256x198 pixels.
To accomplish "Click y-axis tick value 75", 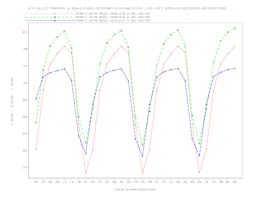I will pos(25,66).
